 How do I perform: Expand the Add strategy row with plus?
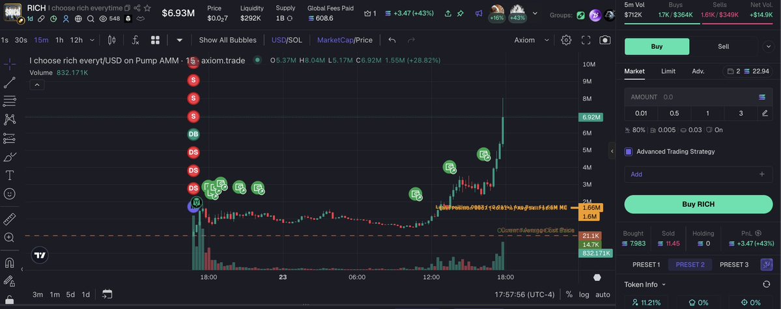[698, 174]
